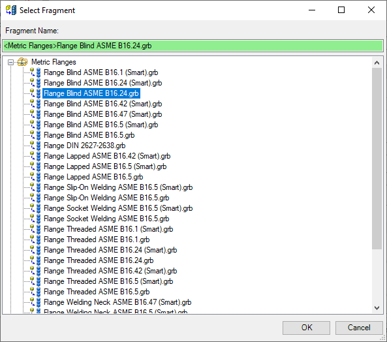Click icon of Flange Slip-On Welding ASME B16.5.grb
This screenshot has width=387, height=342.
[x=35, y=198]
